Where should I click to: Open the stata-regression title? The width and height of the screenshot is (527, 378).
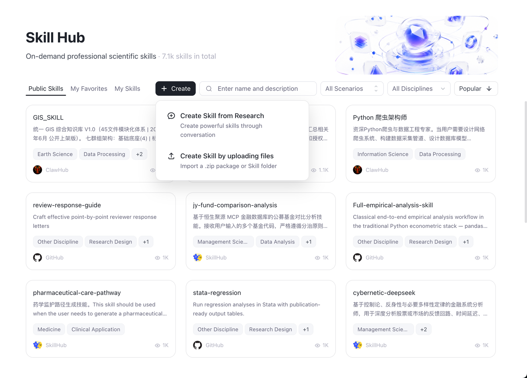(x=217, y=293)
